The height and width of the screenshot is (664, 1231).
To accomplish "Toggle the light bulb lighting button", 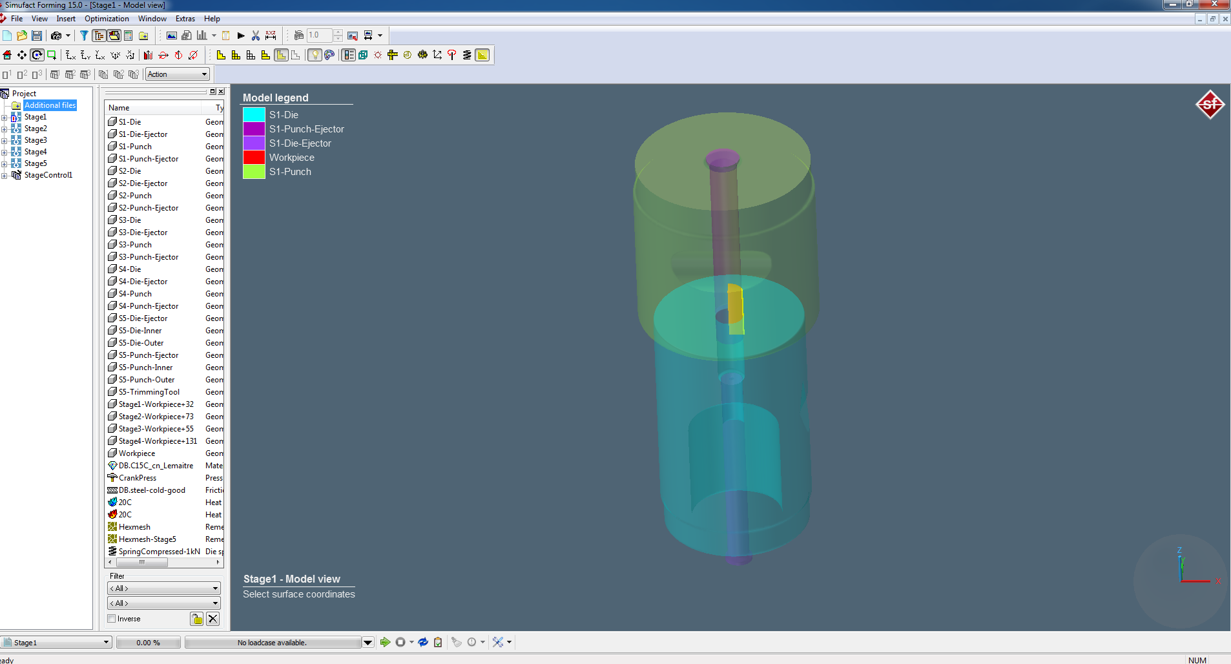I will pyautogui.click(x=315, y=55).
